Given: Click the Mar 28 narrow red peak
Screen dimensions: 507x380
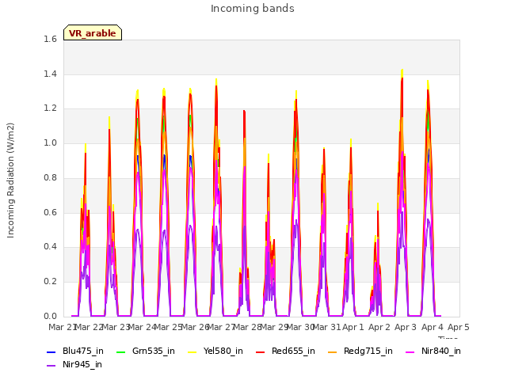Looking at the screenshot, I should (245, 112).
